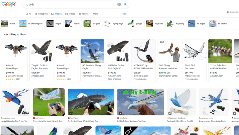The height and width of the screenshot is (135, 239).
Task: Open the '2 Pack' bird toy thumbnail
Action: coord(187,131)
